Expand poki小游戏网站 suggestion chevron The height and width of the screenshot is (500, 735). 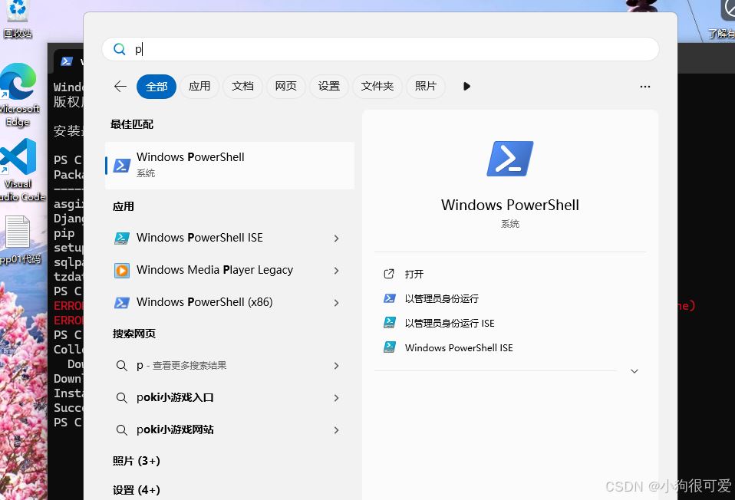(337, 430)
